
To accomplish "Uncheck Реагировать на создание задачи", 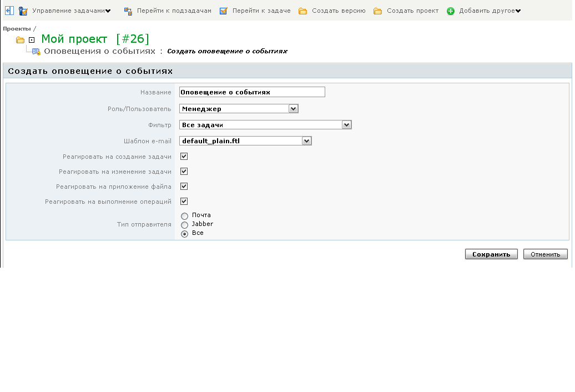I will (184, 157).
